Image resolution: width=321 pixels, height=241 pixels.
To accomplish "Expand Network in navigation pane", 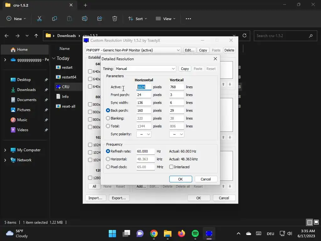I will click(x=5, y=160).
